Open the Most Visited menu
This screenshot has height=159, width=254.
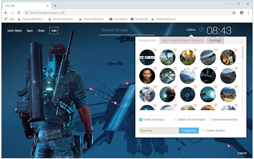[15, 31]
